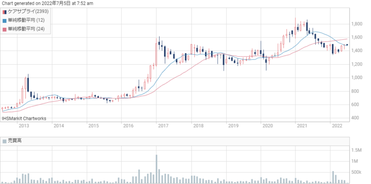Click the 2015 year label on axis
Screen dimensions: 371x184
tap(94, 126)
